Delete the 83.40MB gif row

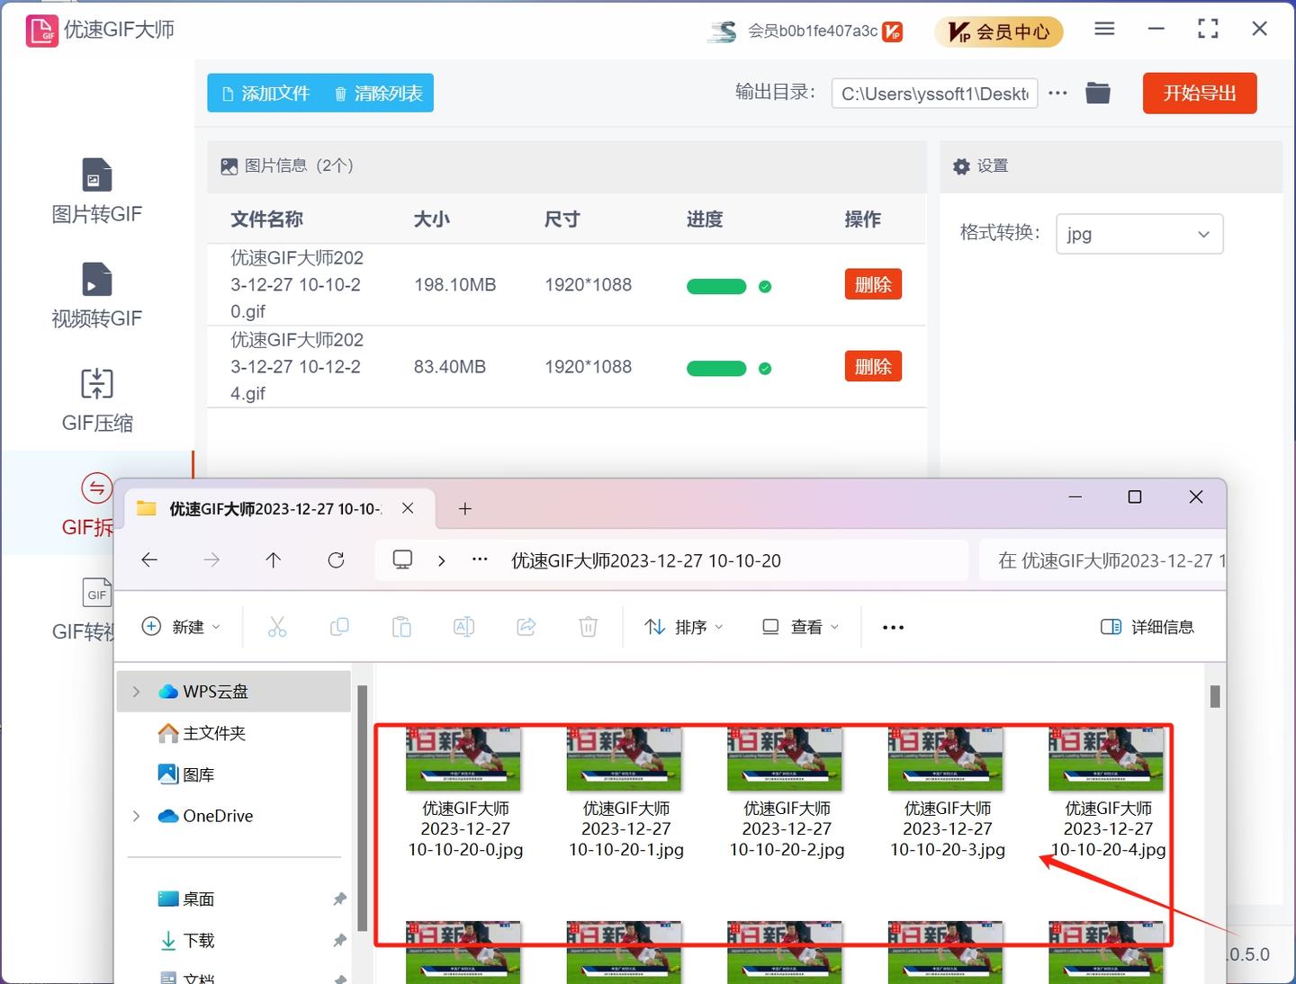[x=873, y=366]
